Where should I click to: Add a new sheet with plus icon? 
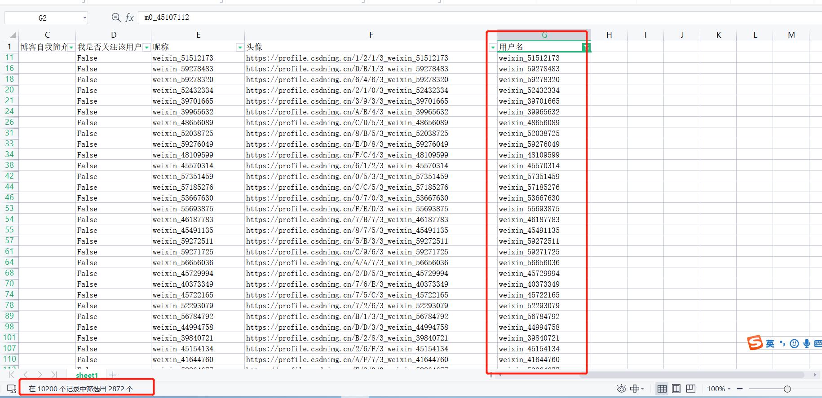click(113, 375)
